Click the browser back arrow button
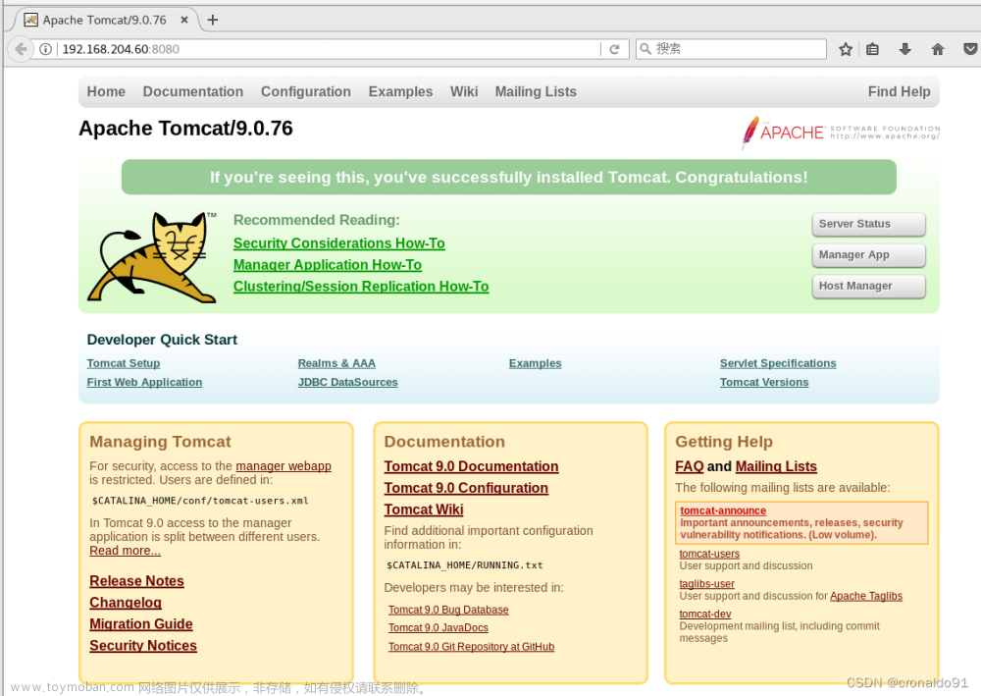This screenshot has width=981, height=696. click(x=20, y=49)
